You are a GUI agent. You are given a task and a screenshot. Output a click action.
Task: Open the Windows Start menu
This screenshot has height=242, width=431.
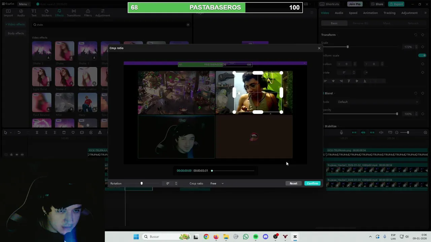point(136,237)
